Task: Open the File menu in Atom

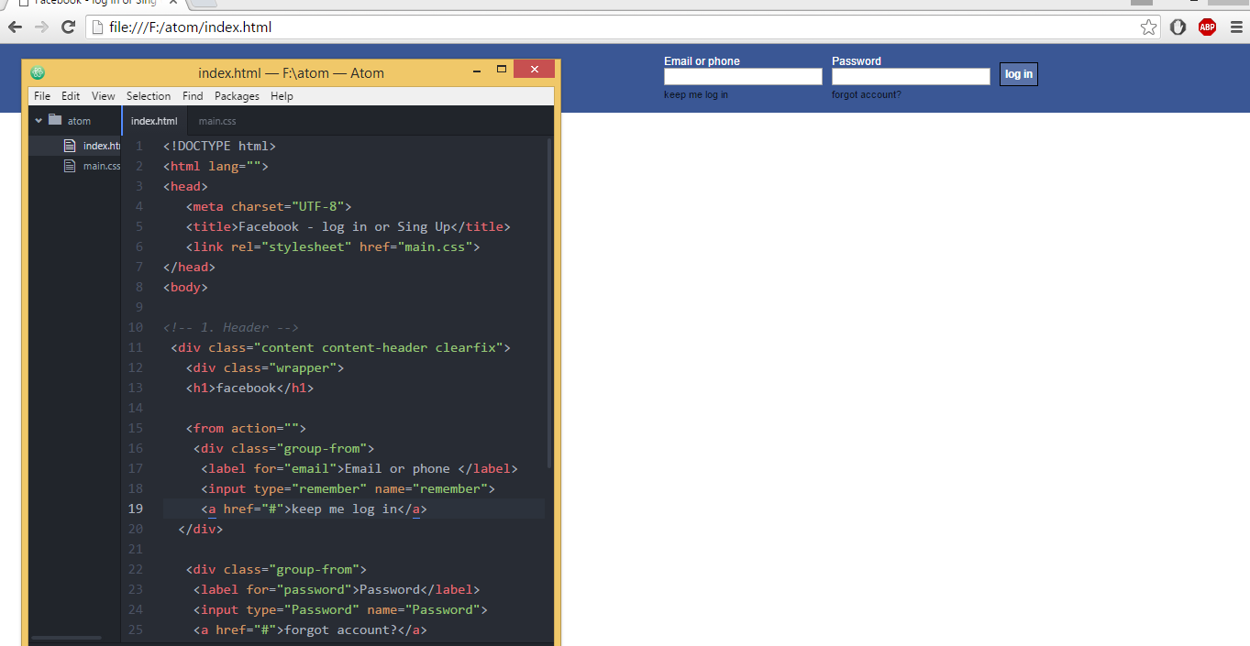Action: (42, 96)
